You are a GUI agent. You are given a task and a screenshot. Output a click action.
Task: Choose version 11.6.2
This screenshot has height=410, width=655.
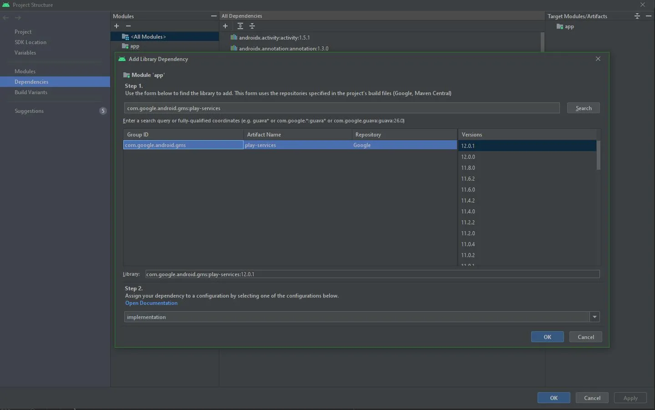click(528, 179)
